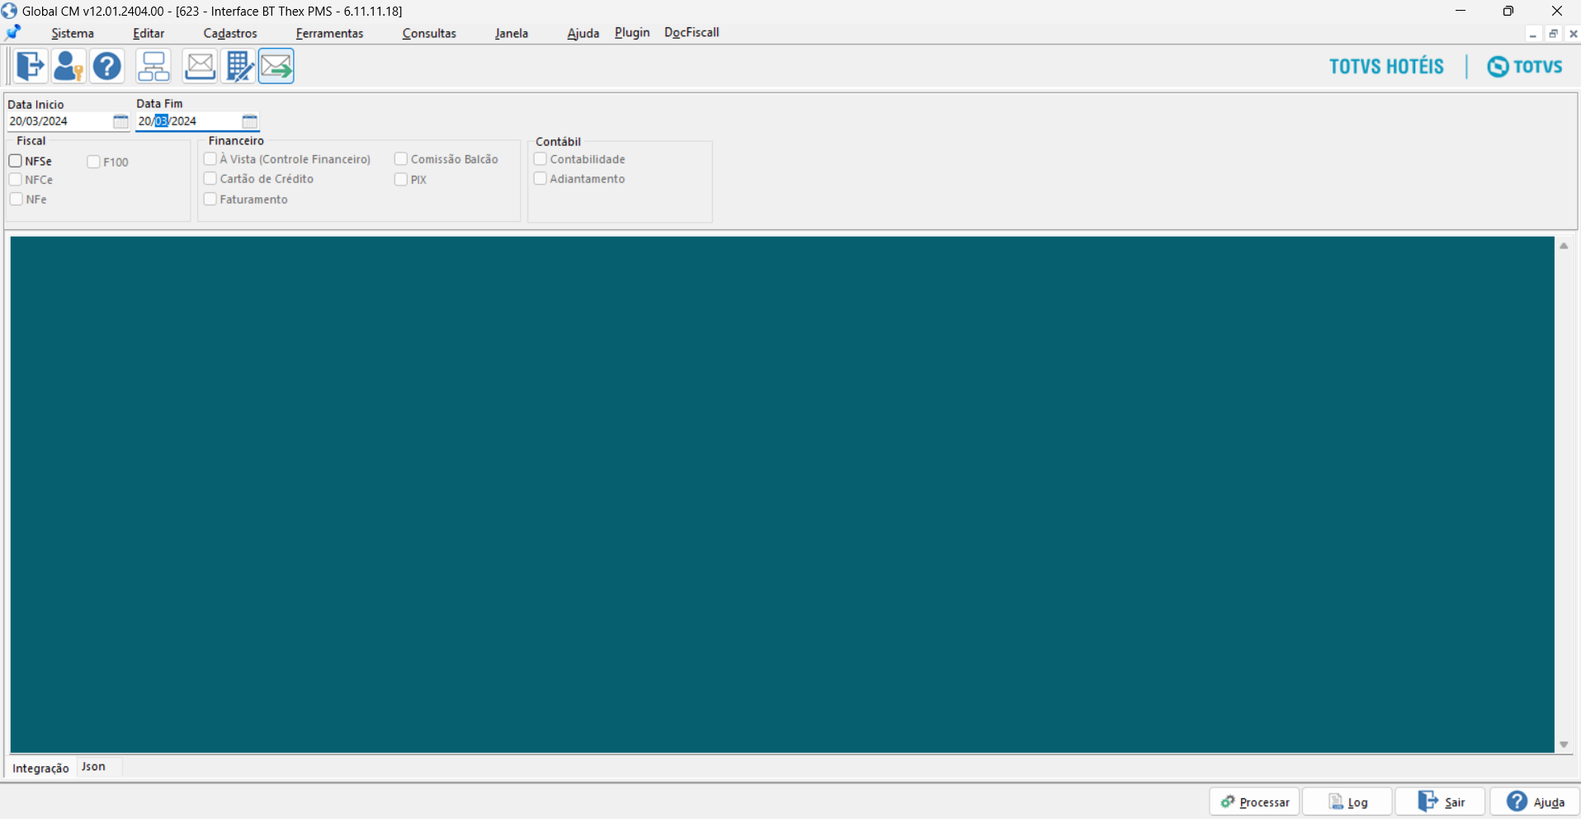Click the Sair button
This screenshot has height=819, width=1581.
[1441, 802]
